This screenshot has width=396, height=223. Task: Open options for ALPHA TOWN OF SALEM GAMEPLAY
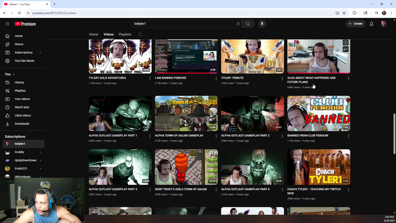(x=216, y=136)
